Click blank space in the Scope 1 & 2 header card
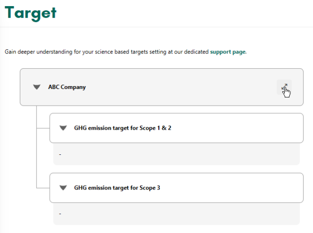Viewport: 313px width, 233px height. point(235,128)
